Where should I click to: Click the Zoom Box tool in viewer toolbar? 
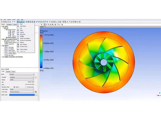[51, 25]
